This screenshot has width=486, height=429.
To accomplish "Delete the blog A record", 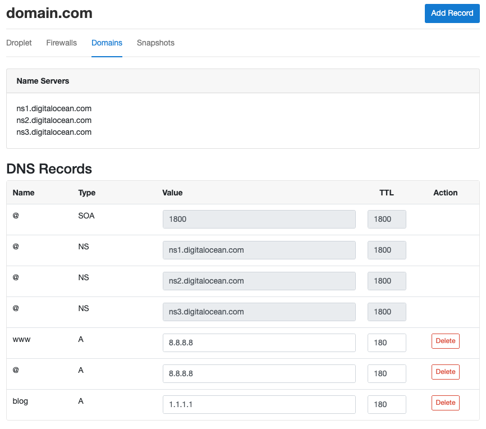I will tap(446, 403).
